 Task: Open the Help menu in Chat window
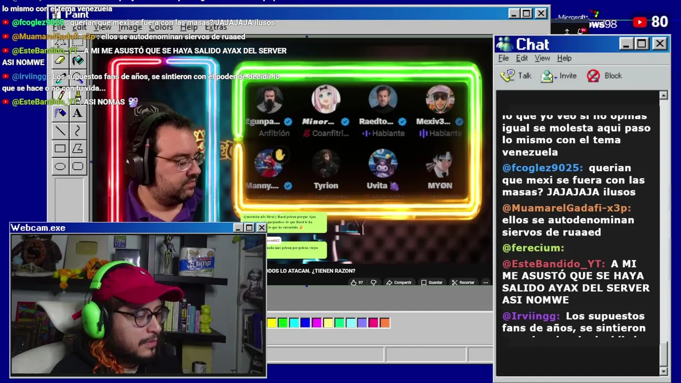coord(564,58)
